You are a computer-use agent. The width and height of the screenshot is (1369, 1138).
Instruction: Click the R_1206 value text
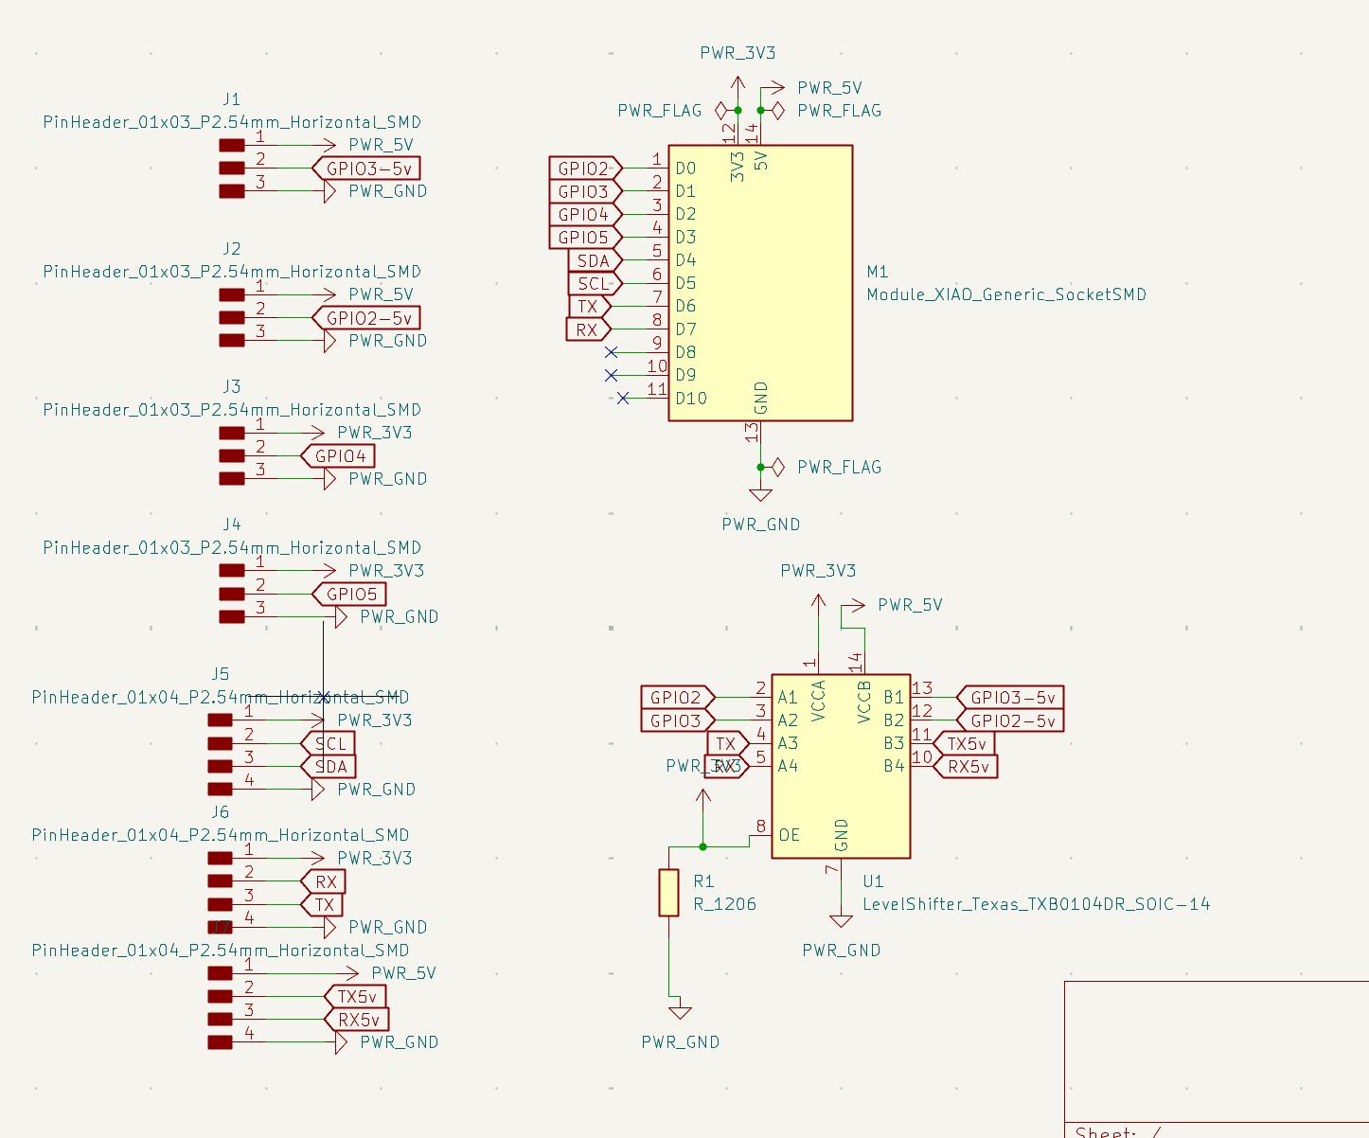click(x=725, y=904)
